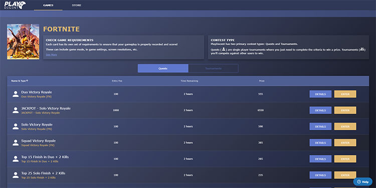The image size is (376, 188).
Task: Select the Quests tab
Action: pyautogui.click(x=163, y=68)
